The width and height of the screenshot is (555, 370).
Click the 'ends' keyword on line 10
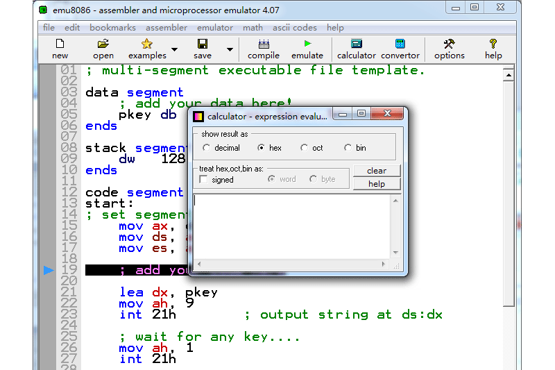101,170
